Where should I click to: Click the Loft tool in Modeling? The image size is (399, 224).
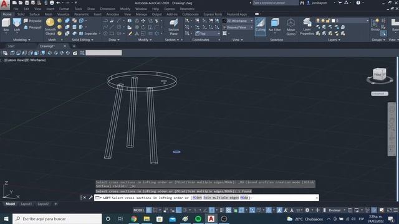17,25
